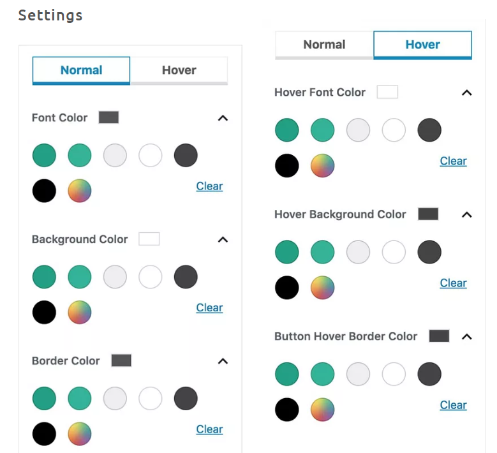Open custom color picker under Font Color

click(80, 191)
